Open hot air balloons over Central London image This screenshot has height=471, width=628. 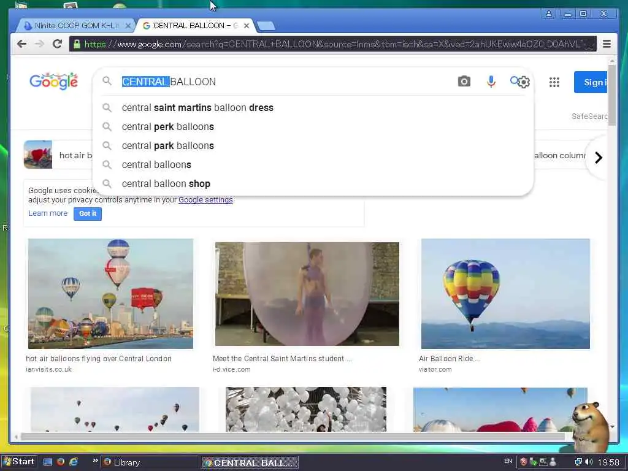coord(110,294)
